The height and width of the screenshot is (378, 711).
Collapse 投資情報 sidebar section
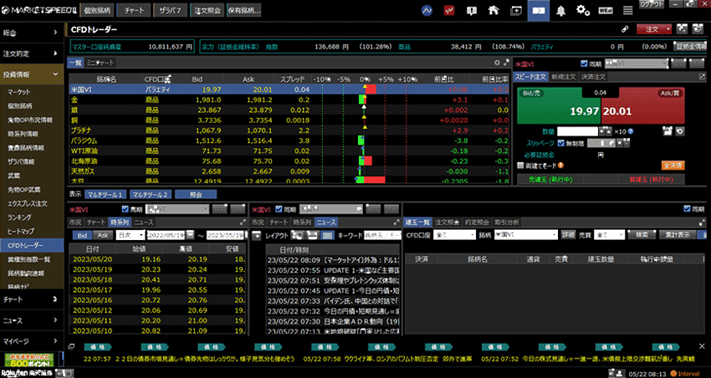[x=32, y=74]
